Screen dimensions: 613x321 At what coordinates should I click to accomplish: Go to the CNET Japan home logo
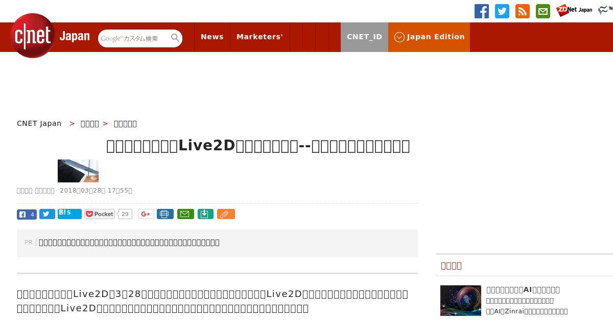50,36
